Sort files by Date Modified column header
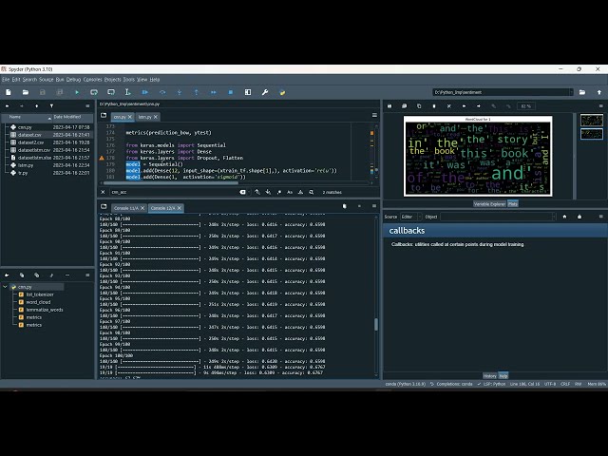The width and height of the screenshot is (608, 456). tap(72, 117)
